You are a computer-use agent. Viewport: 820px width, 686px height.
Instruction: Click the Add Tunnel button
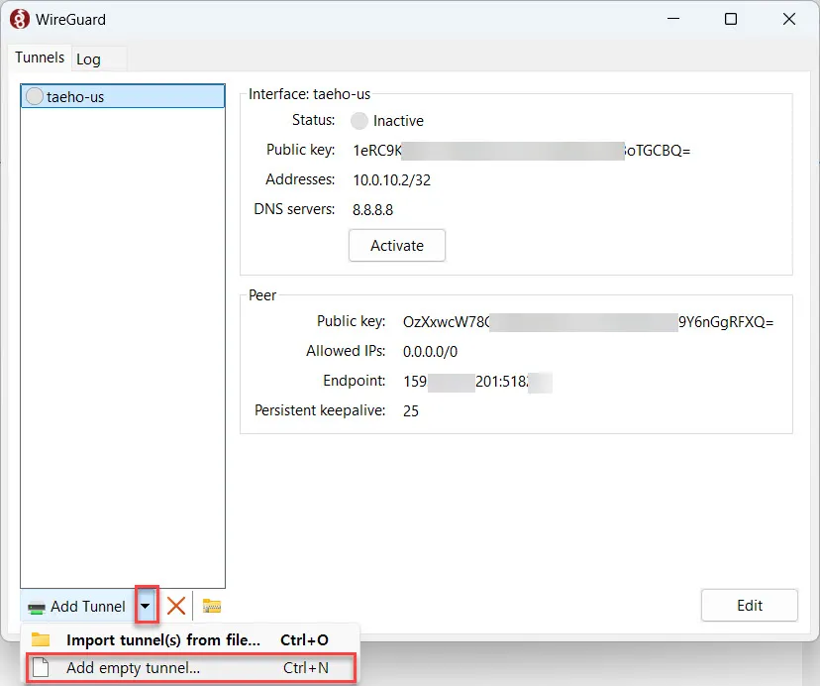click(77, 607)
